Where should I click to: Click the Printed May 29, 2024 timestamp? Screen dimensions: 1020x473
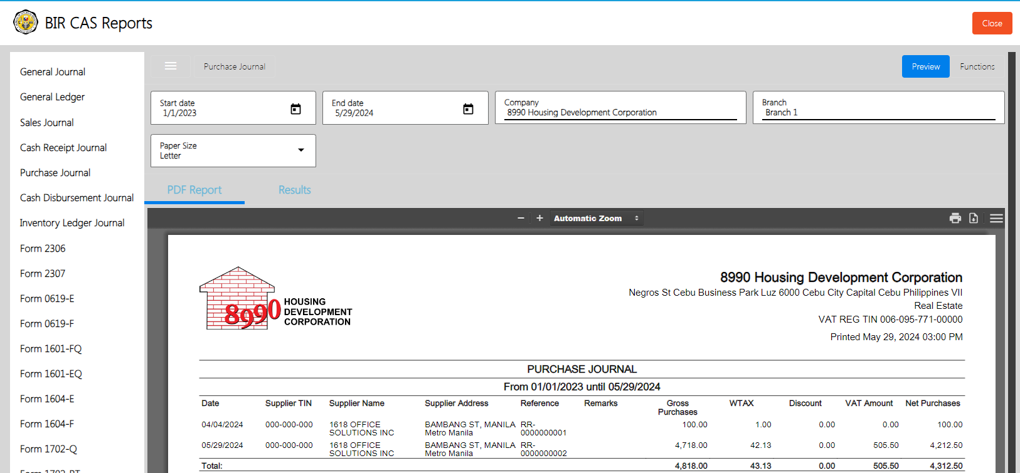(x=896, y=337)
